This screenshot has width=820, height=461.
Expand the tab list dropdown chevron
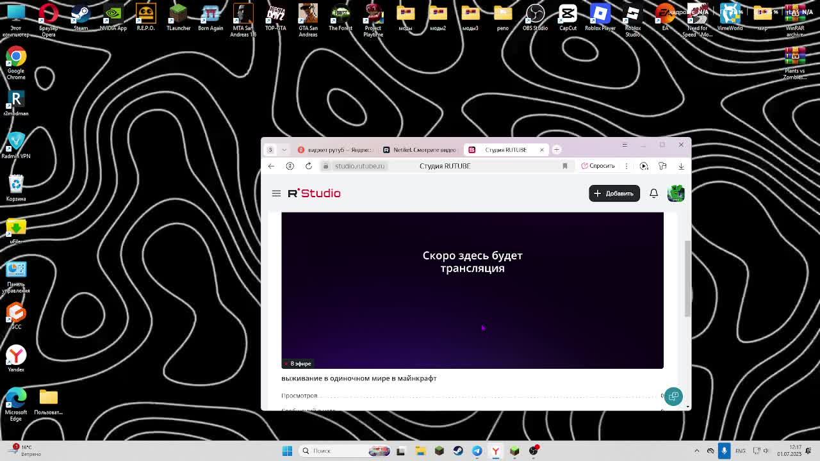[284, 150]
